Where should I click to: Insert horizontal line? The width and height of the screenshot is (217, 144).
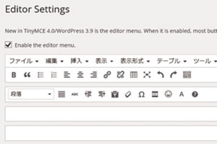click(x=155, y=94)
